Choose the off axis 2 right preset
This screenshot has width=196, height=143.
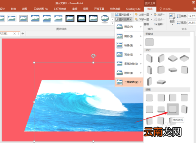point(149,81)
